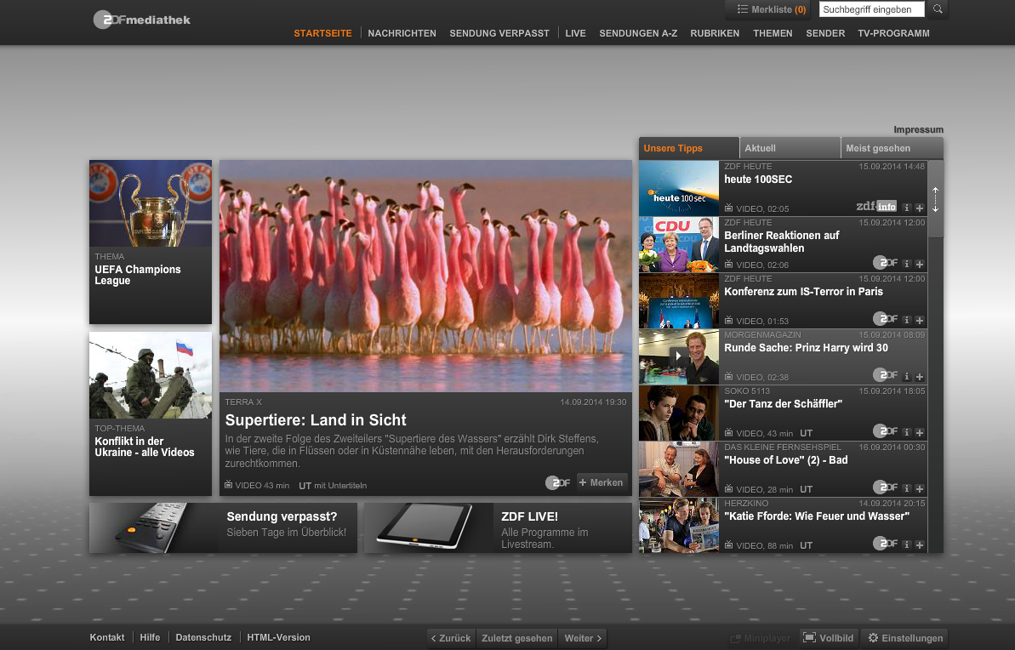Add Prinz Harry video with plus icon
This screenshot has width=1015, height=650.
pyautogui.click(x=919, y=377)
